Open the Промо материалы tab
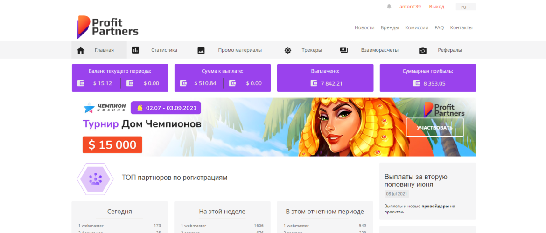546x233 pixels. tap(240, 50)
